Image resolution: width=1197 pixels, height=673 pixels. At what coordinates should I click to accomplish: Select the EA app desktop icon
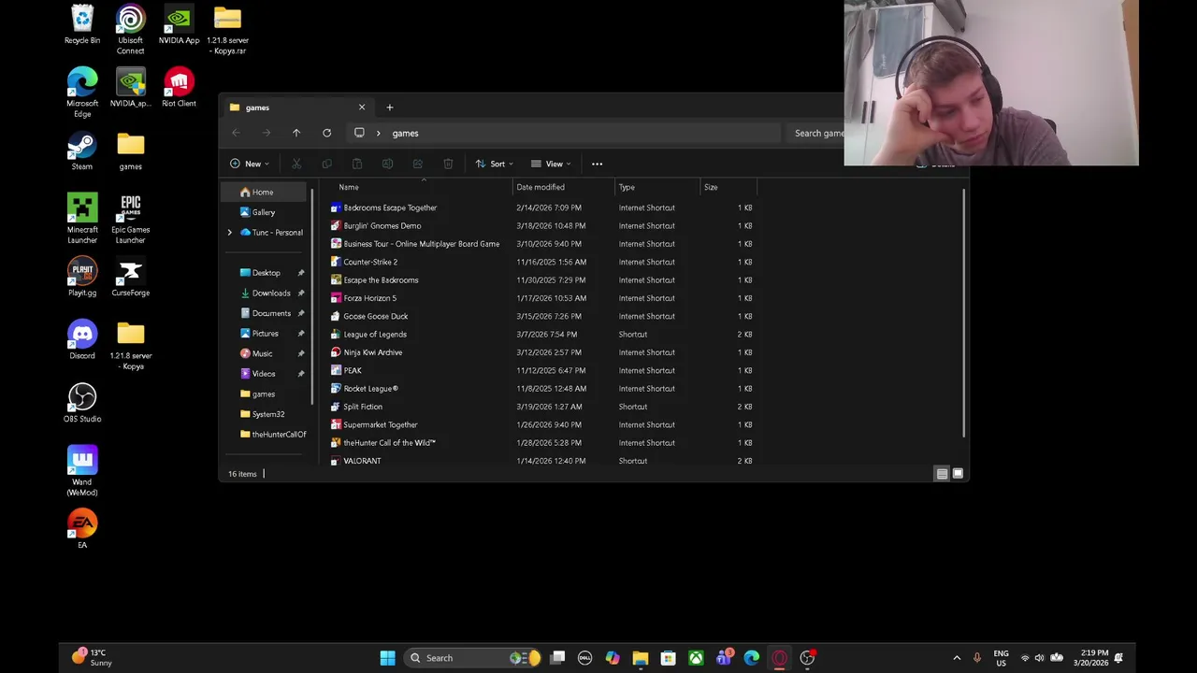coord(82,529)
